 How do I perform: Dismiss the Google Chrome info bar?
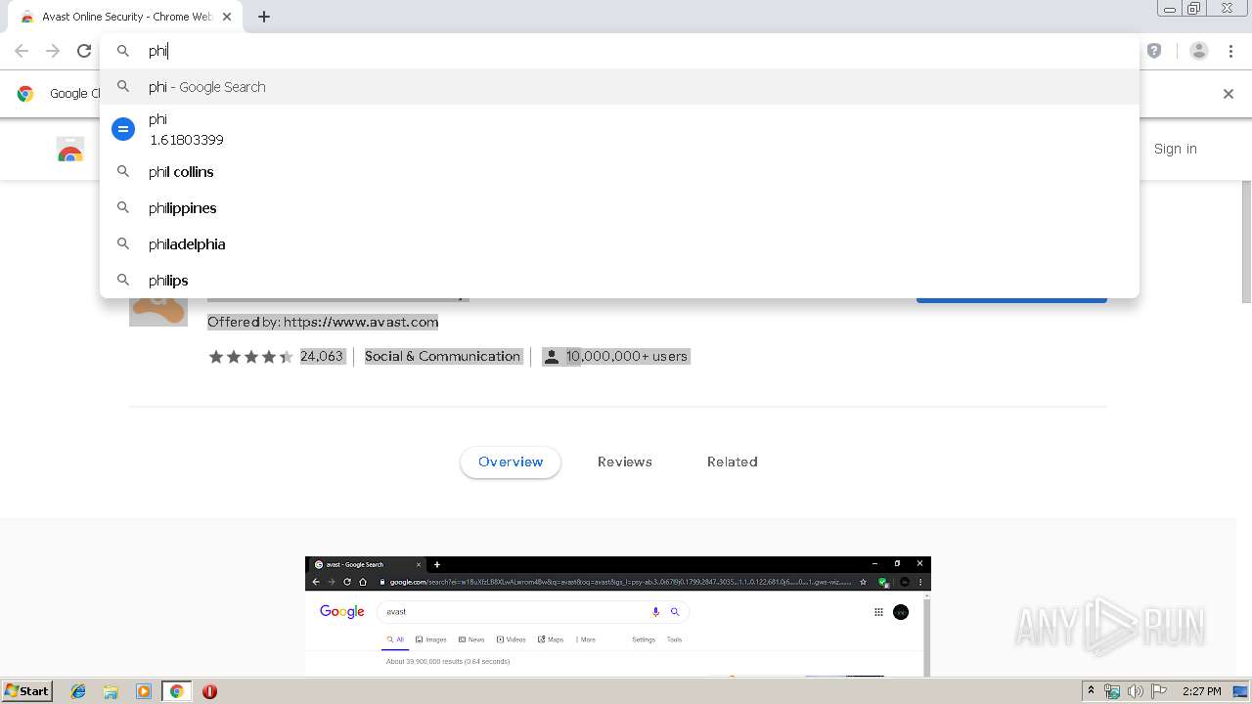coord(1229,94)
